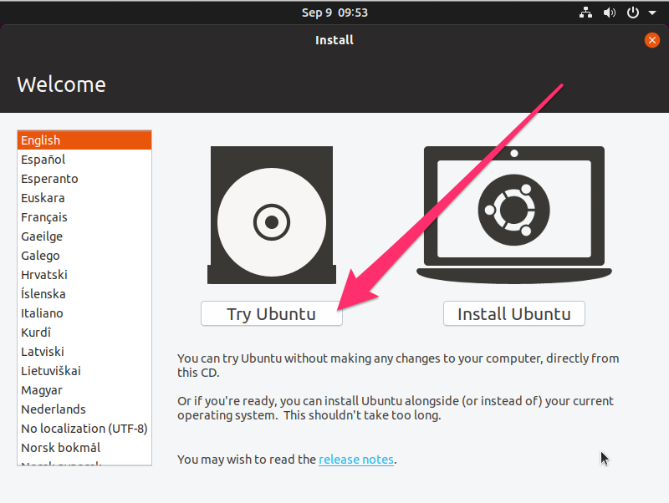669x503 pixels.
Task: Click the laptop Ubuntu logo image
Action: (514, 215)
